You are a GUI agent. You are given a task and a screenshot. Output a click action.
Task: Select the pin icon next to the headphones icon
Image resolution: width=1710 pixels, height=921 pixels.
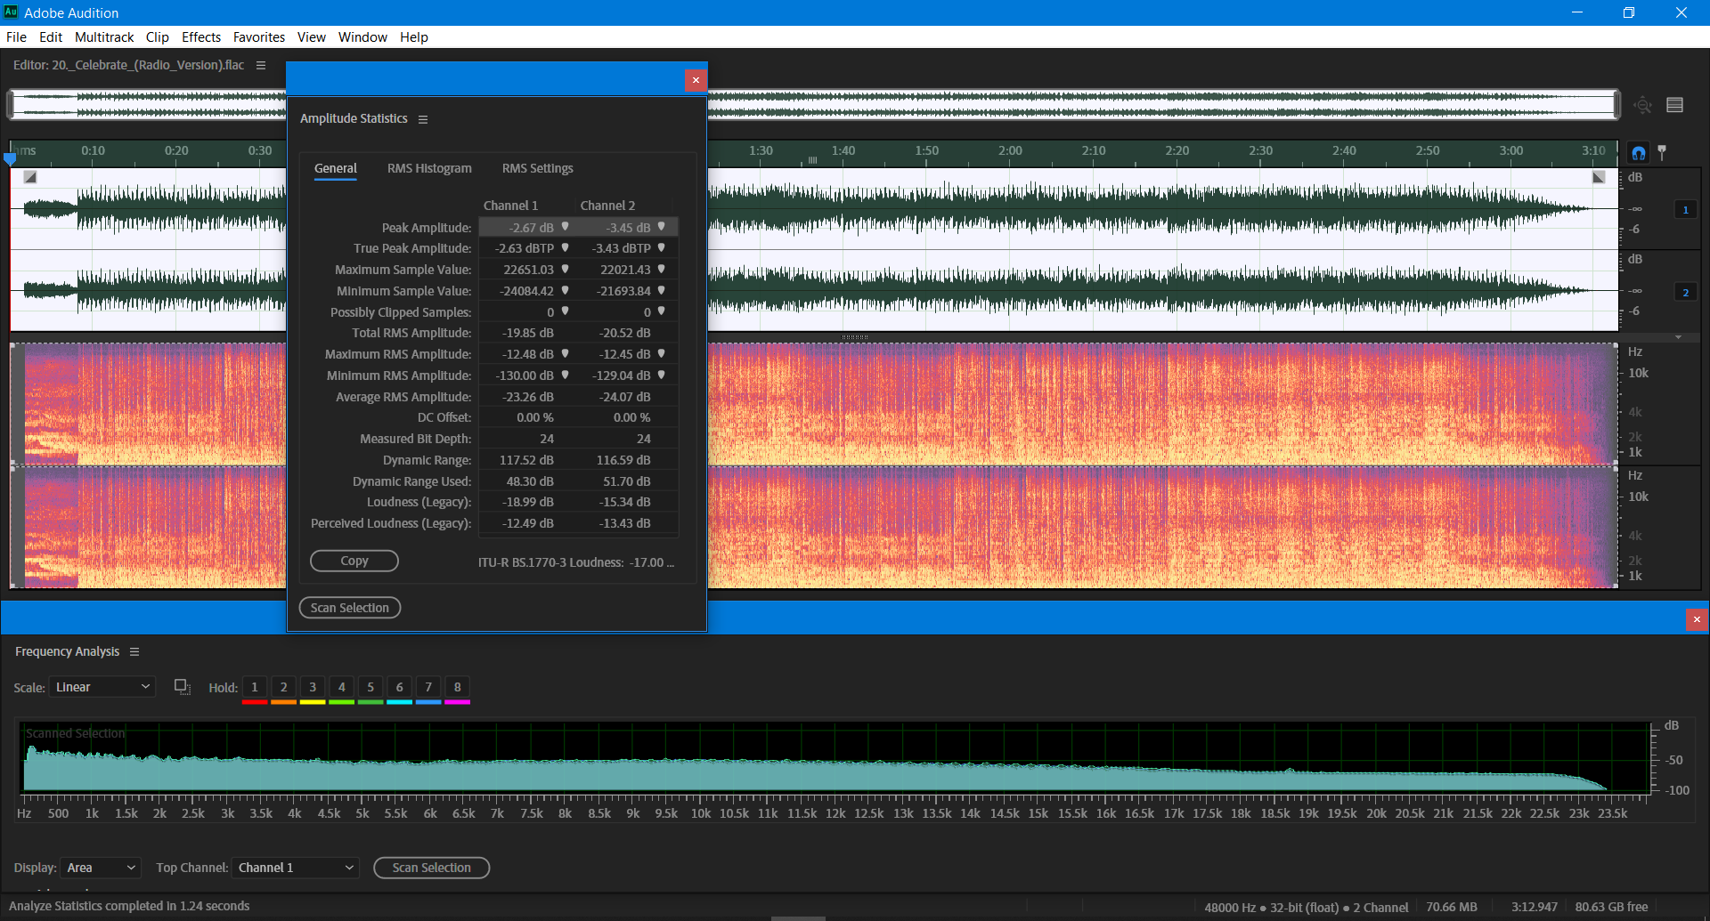point(1664,152)
